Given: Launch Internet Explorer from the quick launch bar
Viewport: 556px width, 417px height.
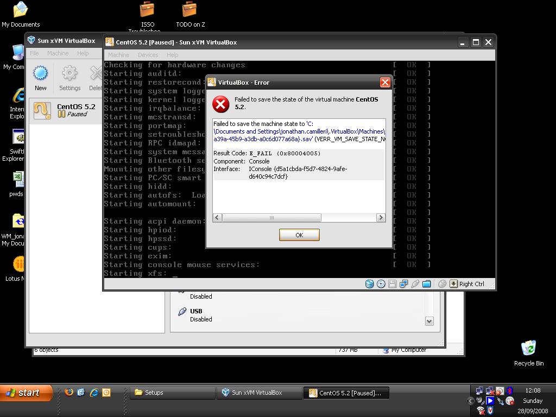Looking at the screenshot, I should [x=94, y=392].
